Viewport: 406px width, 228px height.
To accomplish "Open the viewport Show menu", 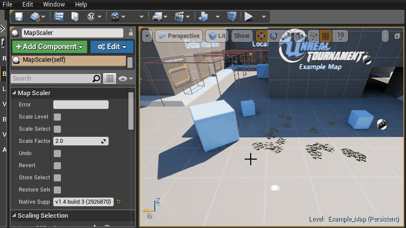I will [242, 36].
